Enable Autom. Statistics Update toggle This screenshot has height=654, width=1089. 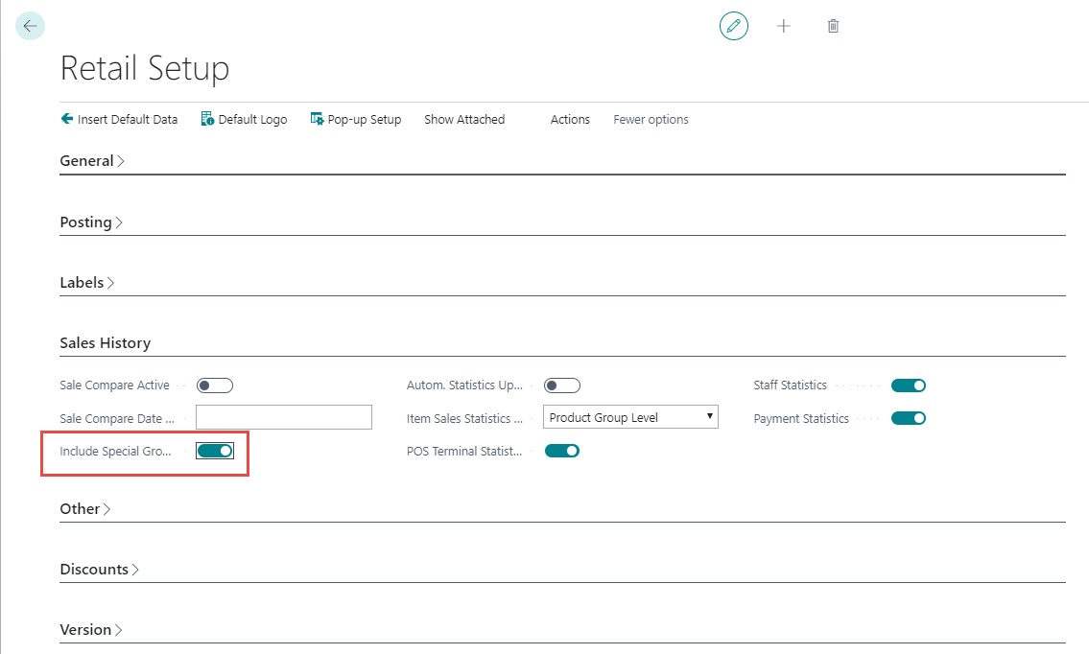562,385
